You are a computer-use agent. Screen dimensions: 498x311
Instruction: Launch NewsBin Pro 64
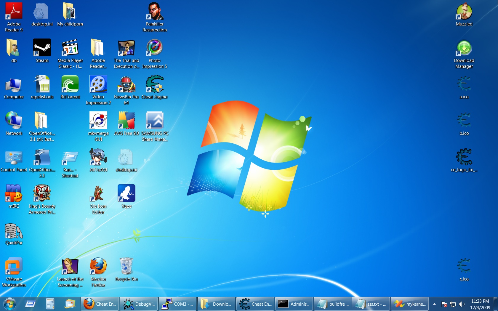coord(126,90)
